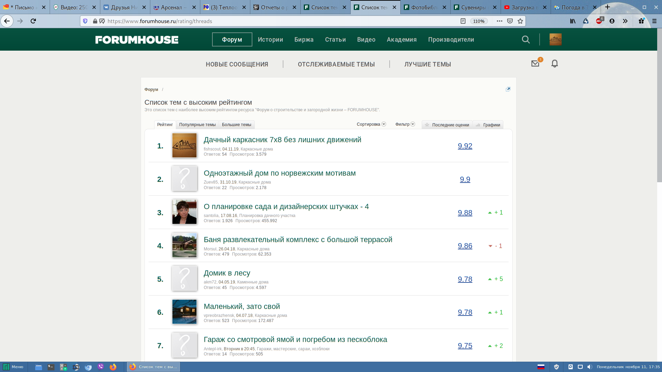Click the Форум button in the header

point(232,40)
